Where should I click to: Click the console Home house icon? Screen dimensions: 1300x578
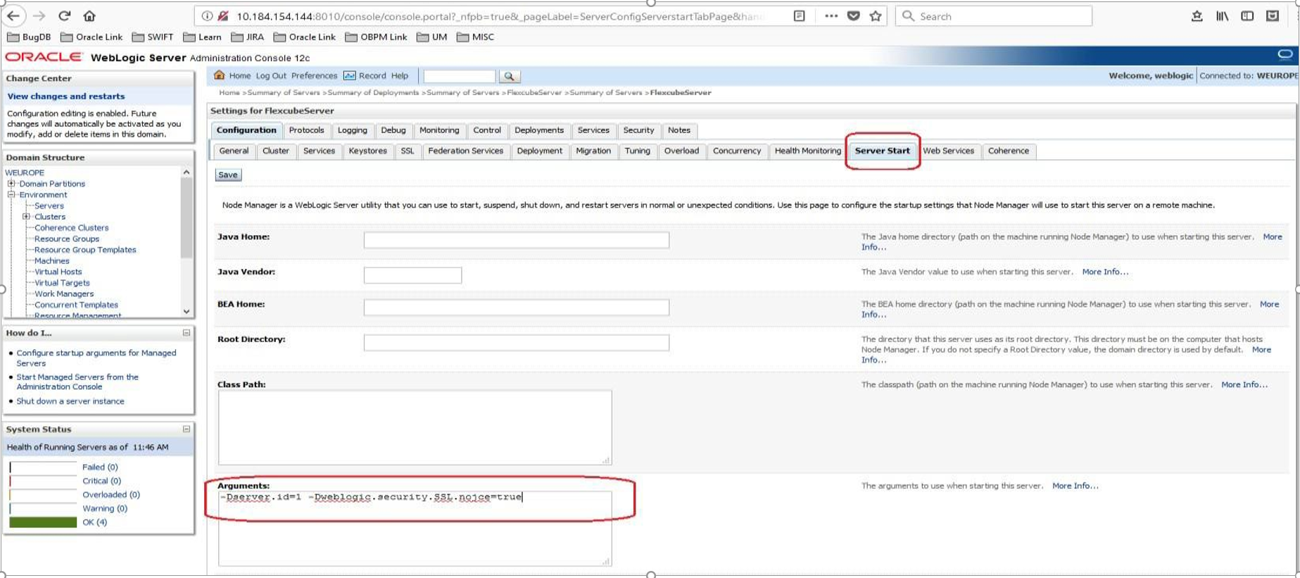point(219,75)
